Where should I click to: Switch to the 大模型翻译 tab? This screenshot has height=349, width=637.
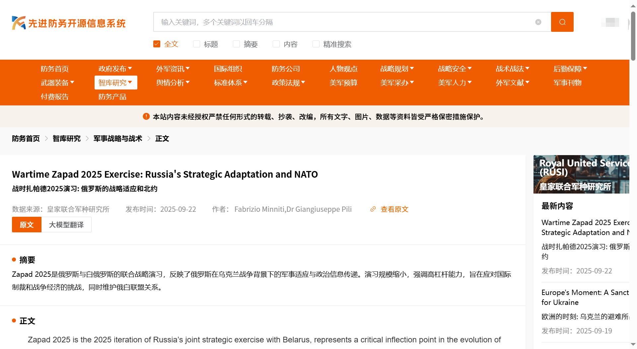[66, 225]
